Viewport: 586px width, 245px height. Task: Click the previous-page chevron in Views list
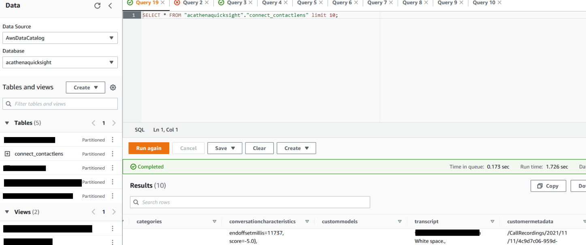[x=93, y=211]
